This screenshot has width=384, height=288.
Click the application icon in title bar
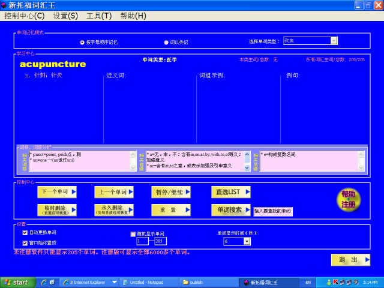coord(4,5)
